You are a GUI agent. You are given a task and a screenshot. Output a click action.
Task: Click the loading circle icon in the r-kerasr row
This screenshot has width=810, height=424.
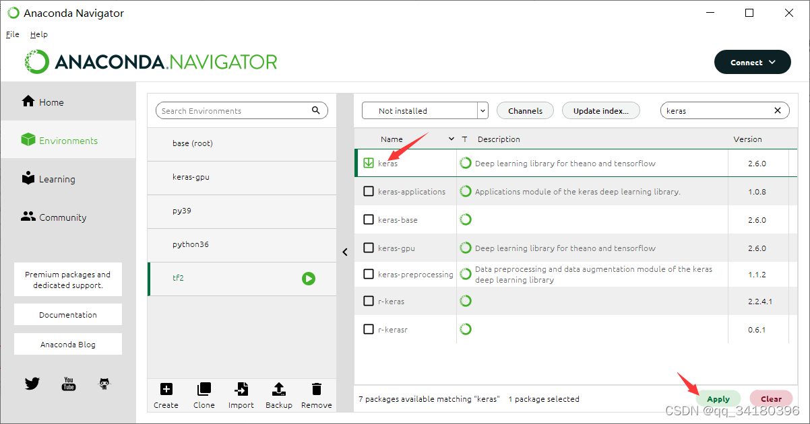click(x=465, y=329)
